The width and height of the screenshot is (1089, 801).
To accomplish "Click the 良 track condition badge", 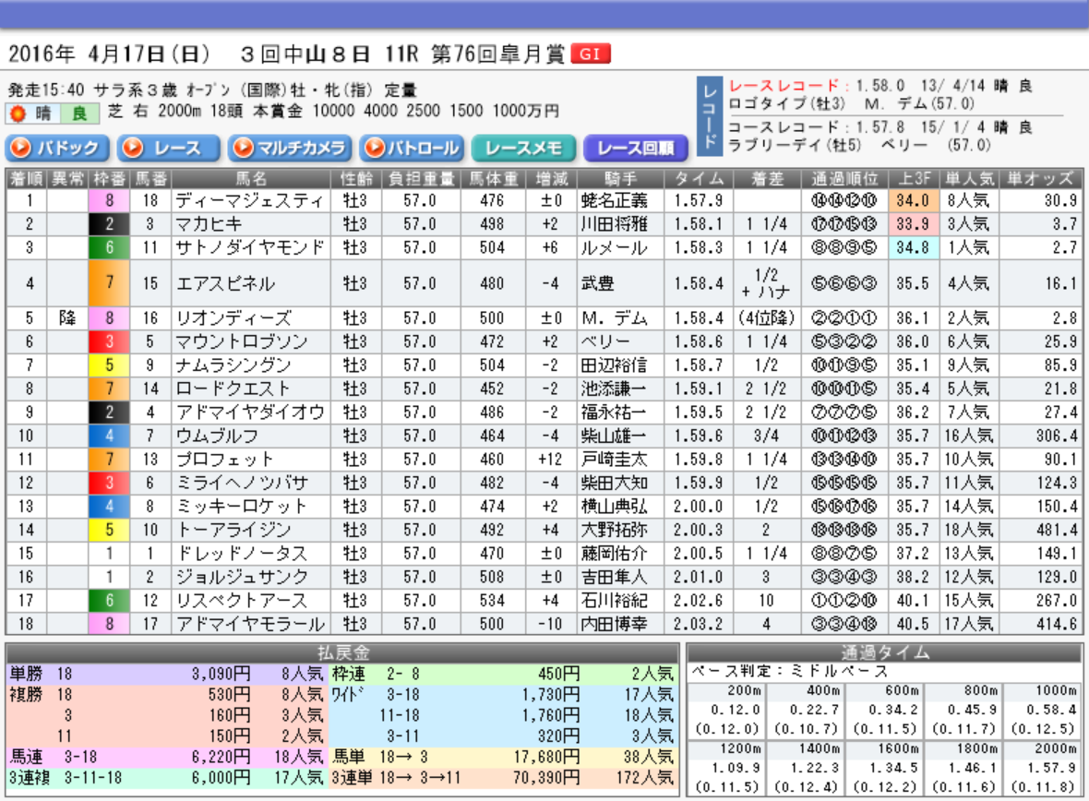I will click(x=80, y=114).
